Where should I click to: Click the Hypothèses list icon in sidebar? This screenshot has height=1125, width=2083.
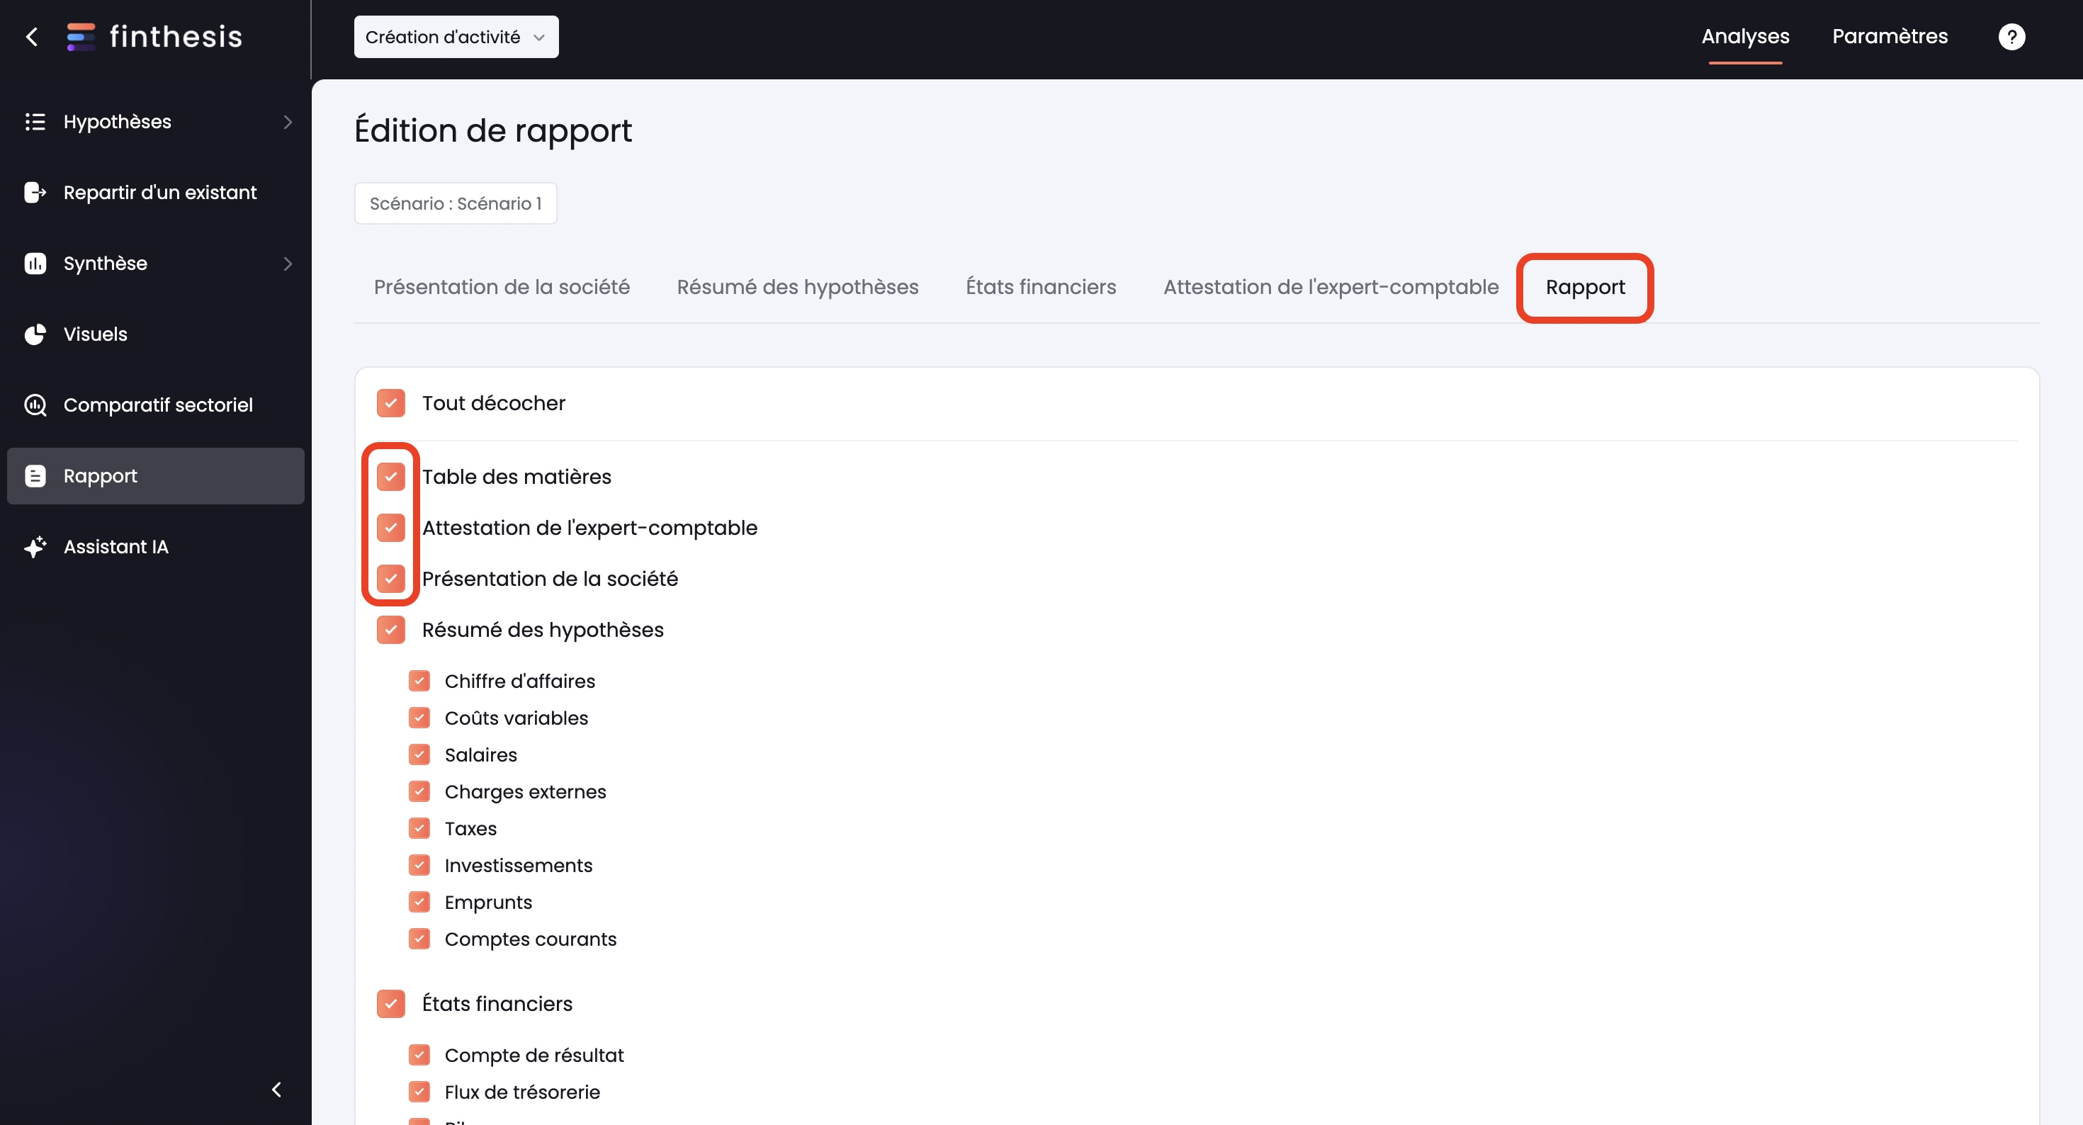[35, 121]
